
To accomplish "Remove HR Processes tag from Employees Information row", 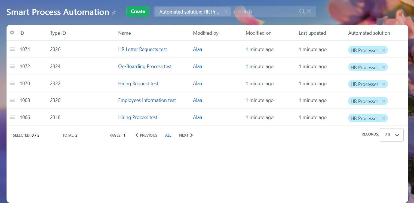I will (384, 101).
